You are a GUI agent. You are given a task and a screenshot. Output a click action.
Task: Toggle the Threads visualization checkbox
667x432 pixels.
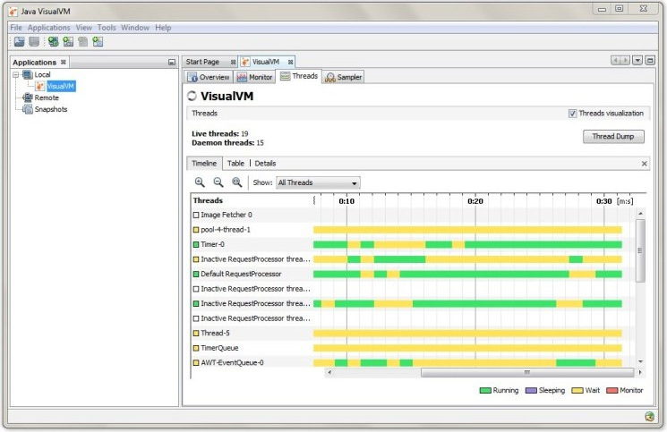click(573, 114)
